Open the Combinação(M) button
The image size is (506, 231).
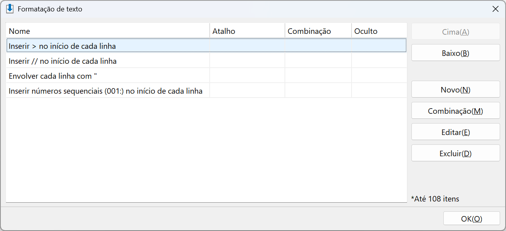(x=456, y=111)
